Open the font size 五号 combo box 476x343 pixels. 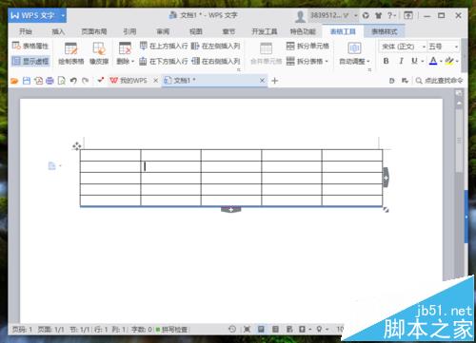coord(444,47)
